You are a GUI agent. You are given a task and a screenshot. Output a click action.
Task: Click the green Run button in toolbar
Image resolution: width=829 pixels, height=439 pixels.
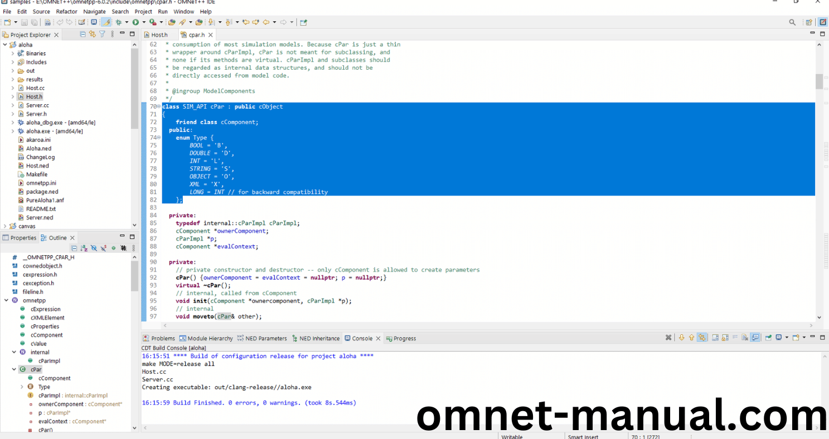coord(135,22)
